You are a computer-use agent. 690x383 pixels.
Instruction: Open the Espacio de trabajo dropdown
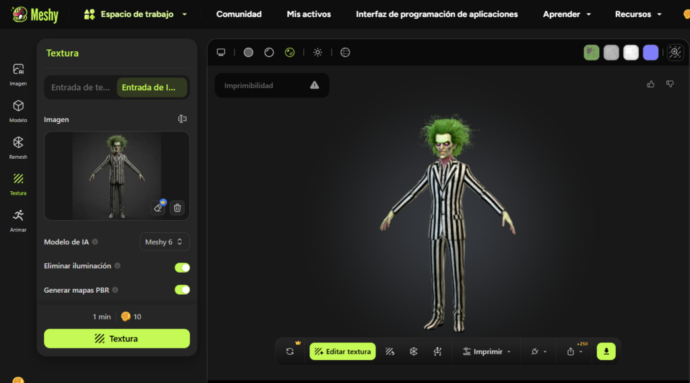coord(135,15)
